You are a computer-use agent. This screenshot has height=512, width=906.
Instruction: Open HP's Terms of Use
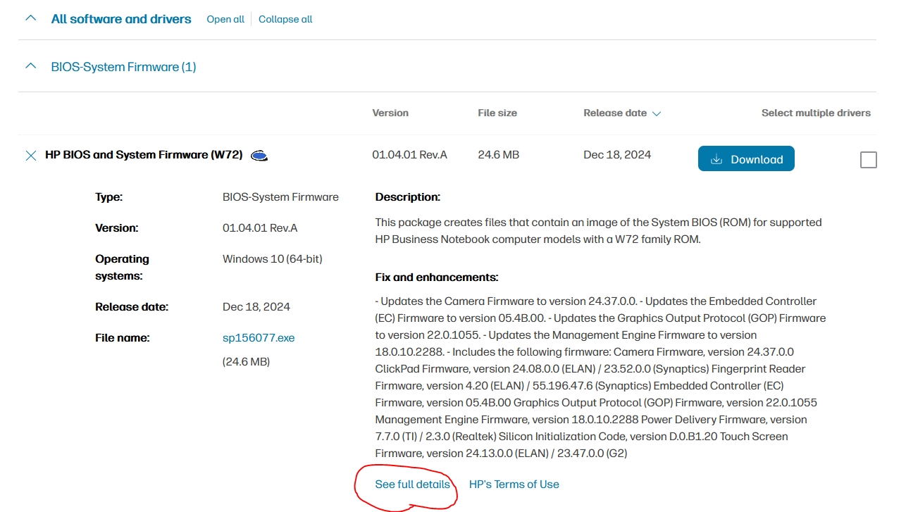514,485
